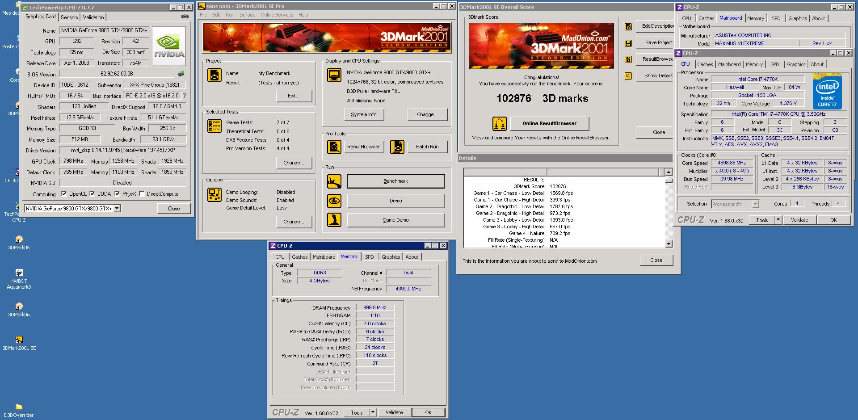Click the Change... button in the Options section
The image size is (858, 420).
click(294, 222)
